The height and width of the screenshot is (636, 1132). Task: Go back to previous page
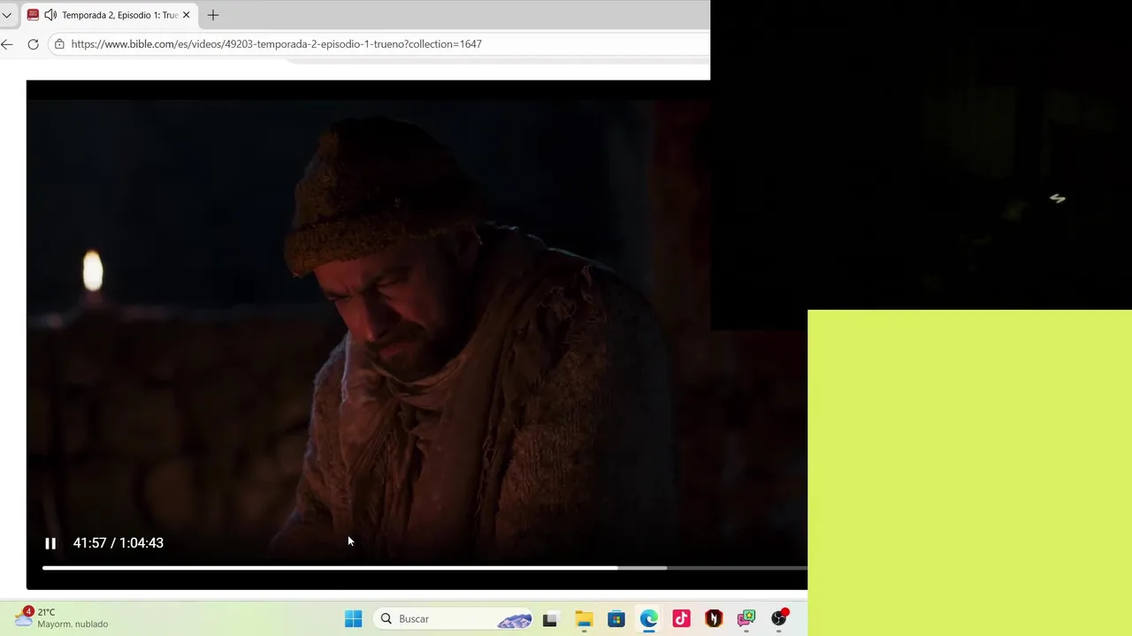(x=7, y=44)
